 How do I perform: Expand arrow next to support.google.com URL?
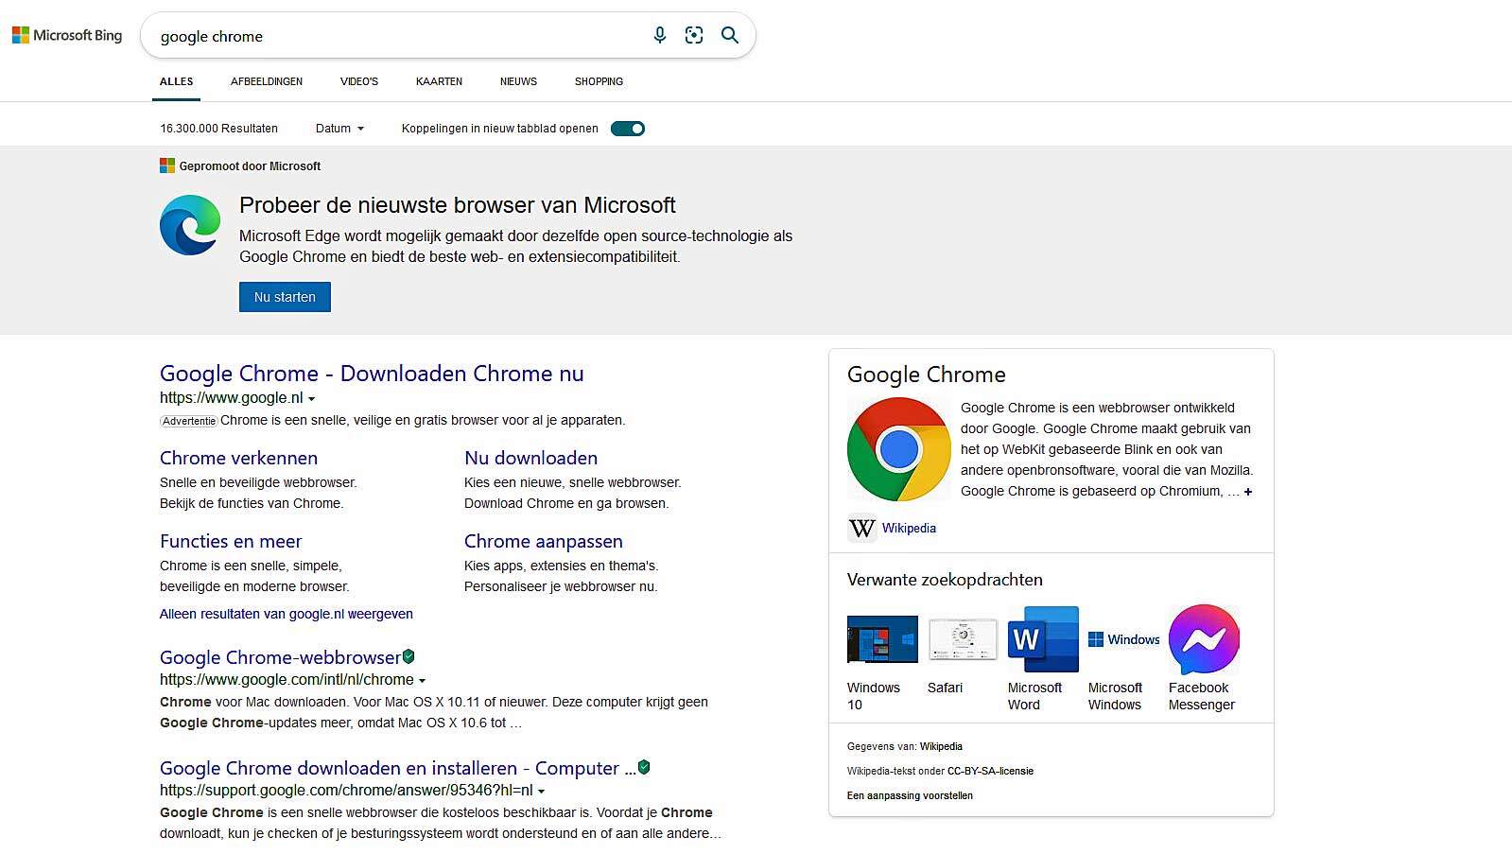coord(541,792)
